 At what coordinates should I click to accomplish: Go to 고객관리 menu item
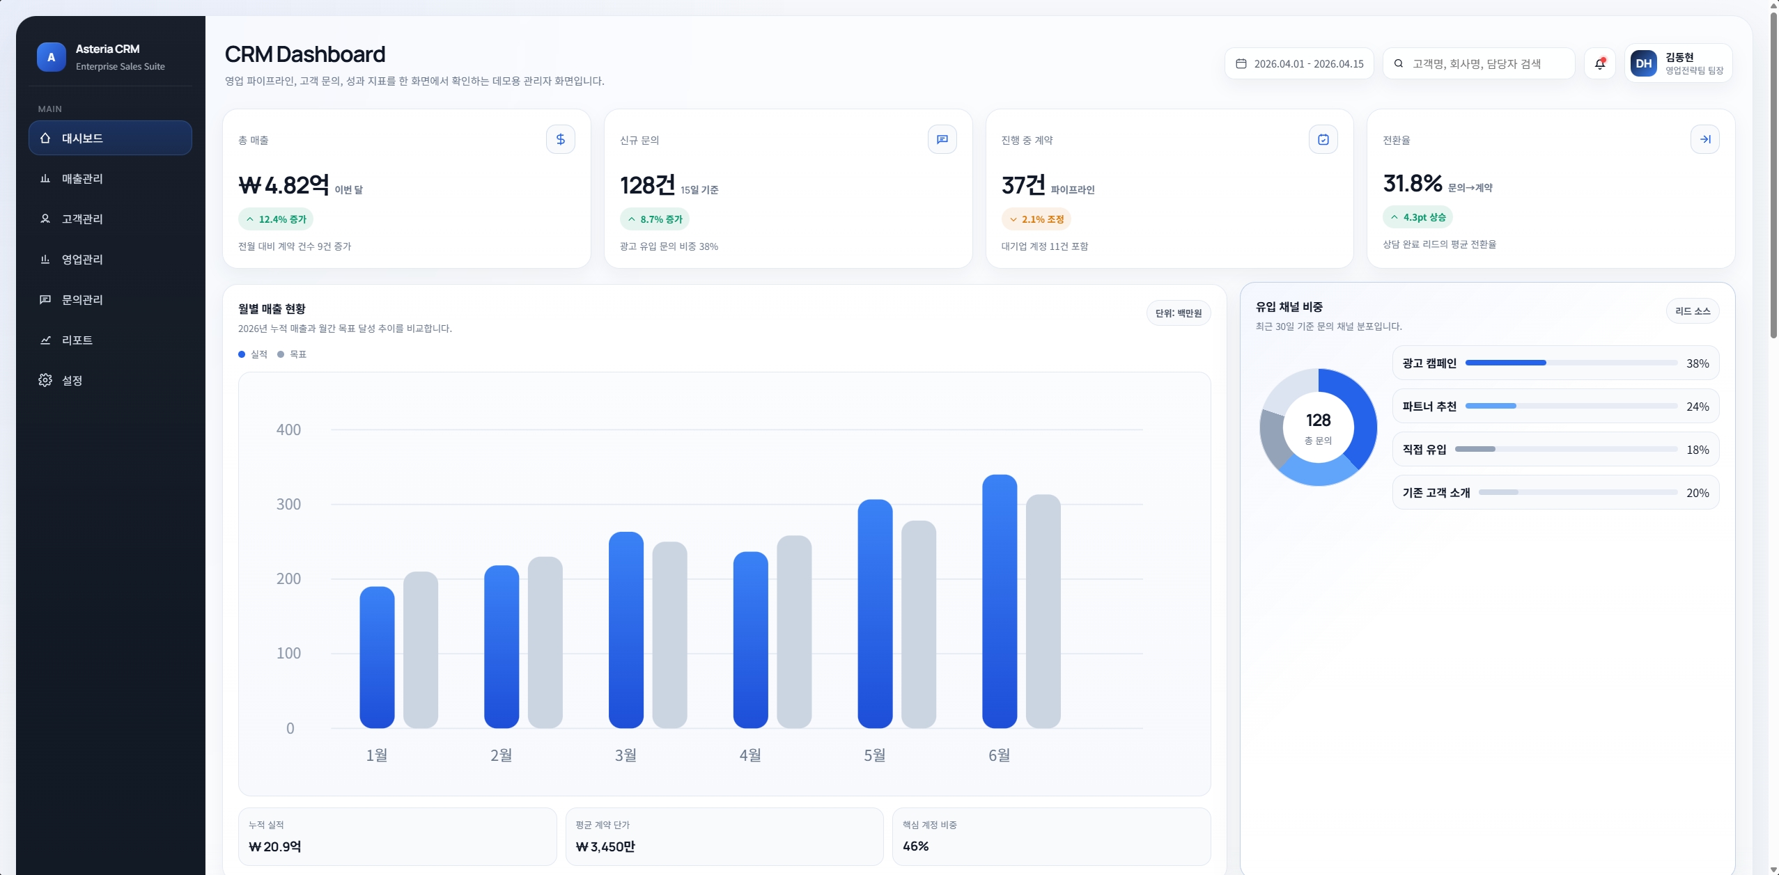(82, 219)
